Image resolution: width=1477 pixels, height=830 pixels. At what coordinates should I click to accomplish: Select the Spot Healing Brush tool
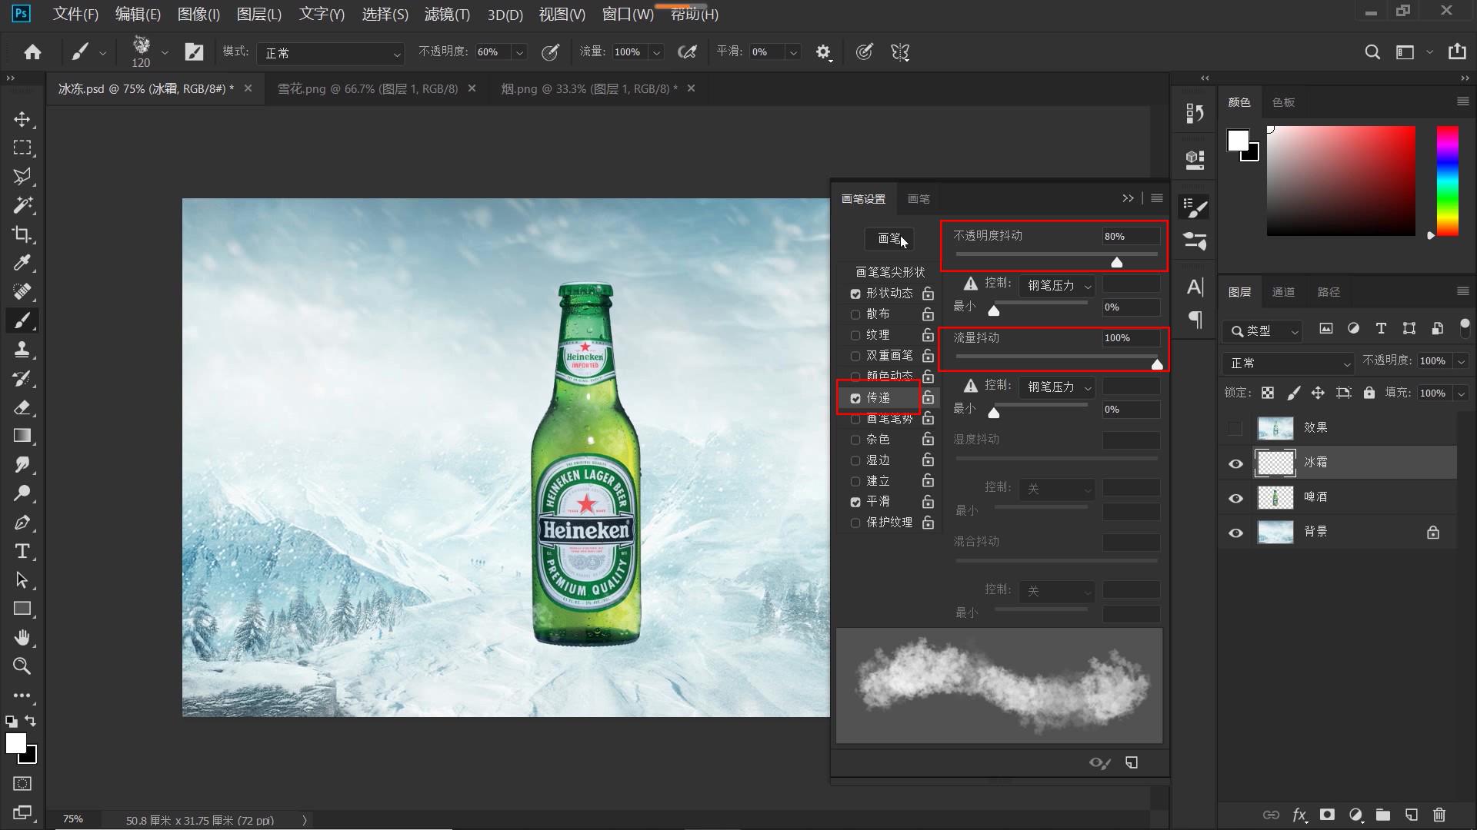(x=22, y=292)
